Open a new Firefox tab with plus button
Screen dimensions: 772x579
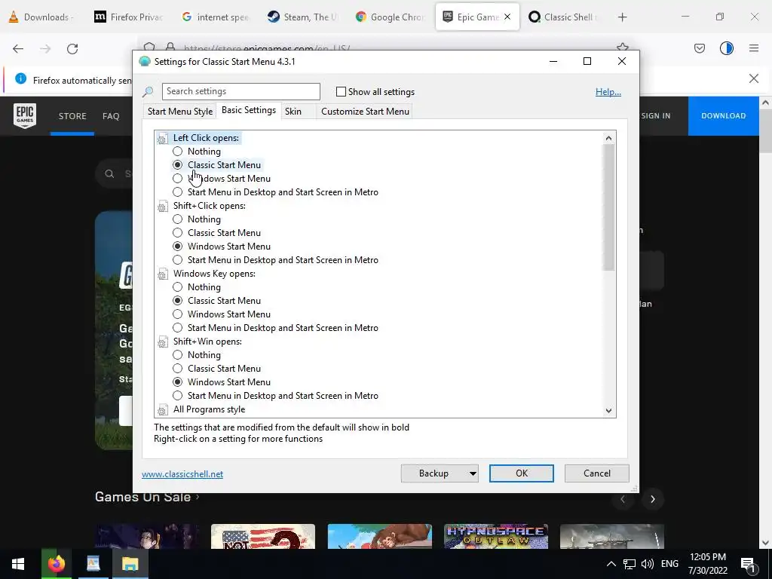tap(622, 17)
